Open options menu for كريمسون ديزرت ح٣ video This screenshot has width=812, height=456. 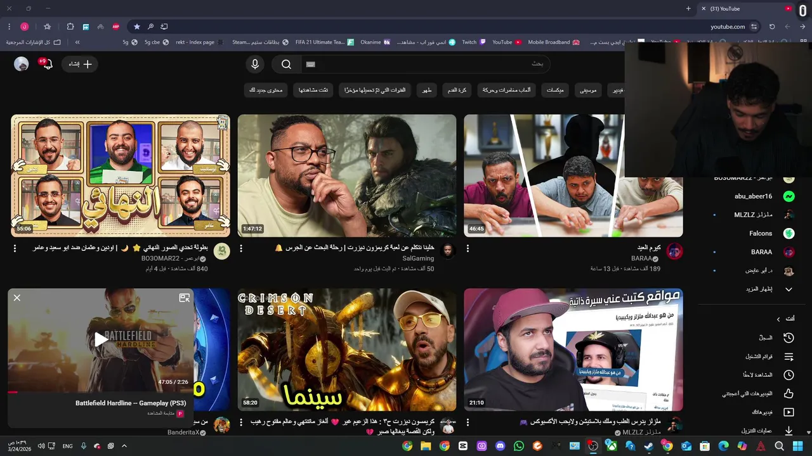(241, 422)
